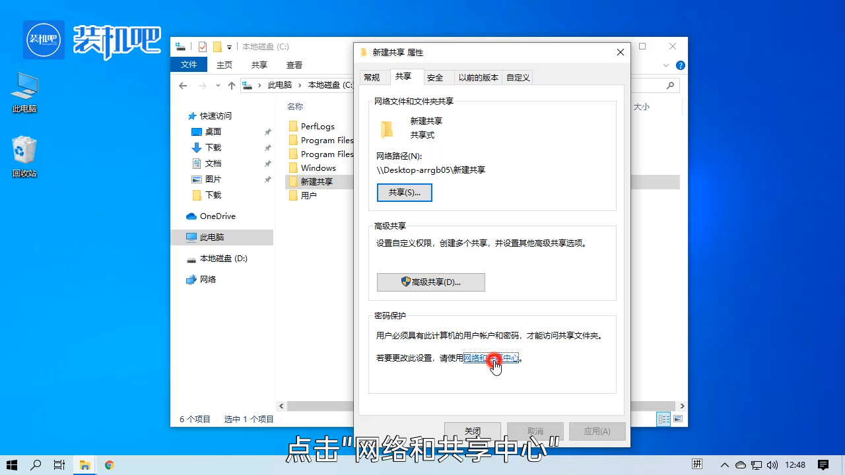
Task: Switch to the 安全 tab
Action: pos(436,77)
